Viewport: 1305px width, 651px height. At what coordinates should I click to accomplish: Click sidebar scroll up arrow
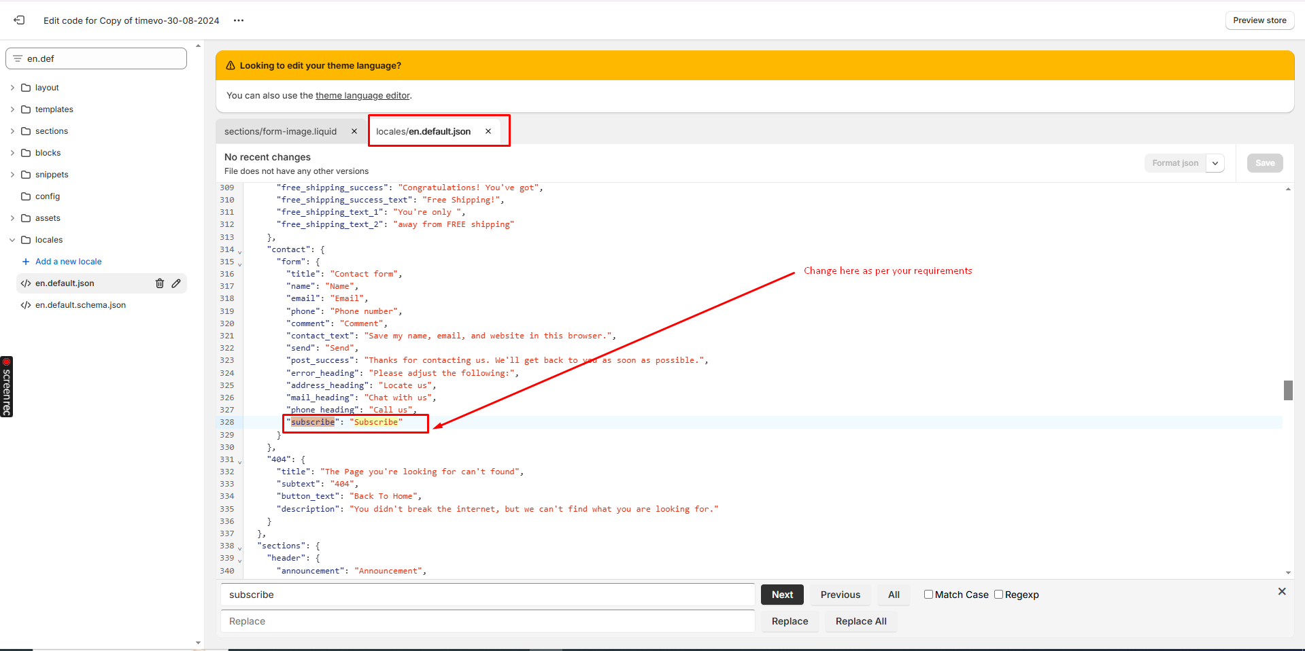click(x=198, y=46)
